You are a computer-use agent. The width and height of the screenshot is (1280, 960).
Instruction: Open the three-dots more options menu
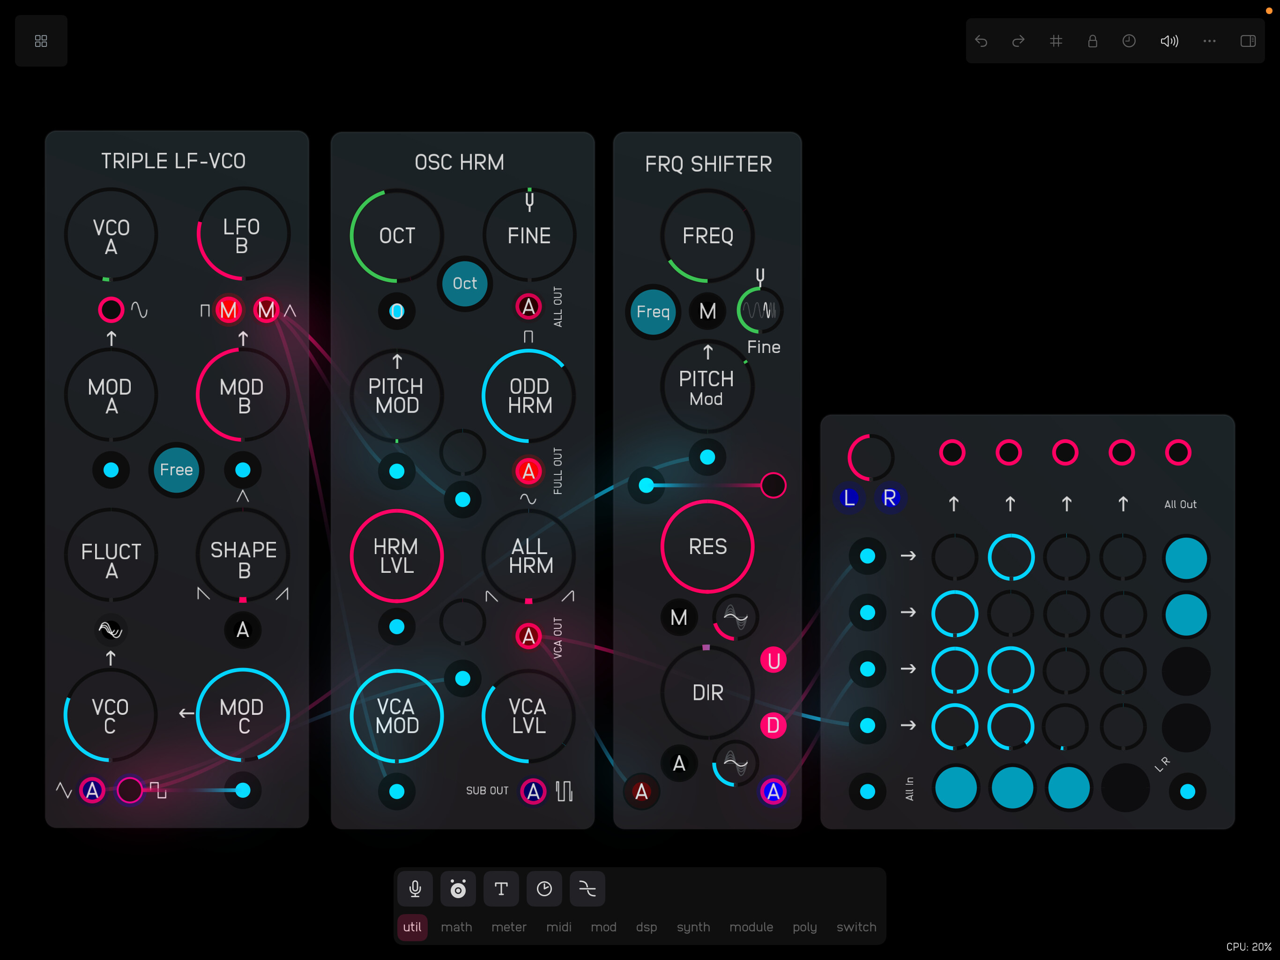tap(1209, 41)
